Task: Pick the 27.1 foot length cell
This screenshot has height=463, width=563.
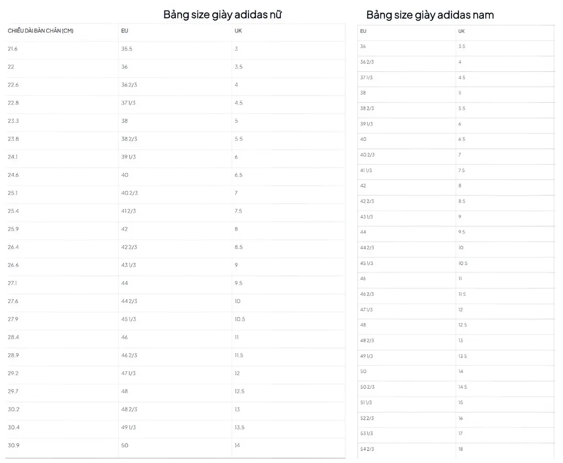Action: 13,283
